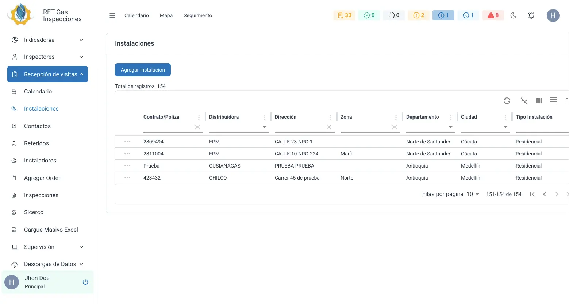The height and width of the screenshot is (304, 569).
Task: Toggle dark mode moon icon
Action: tap(514, 15)
